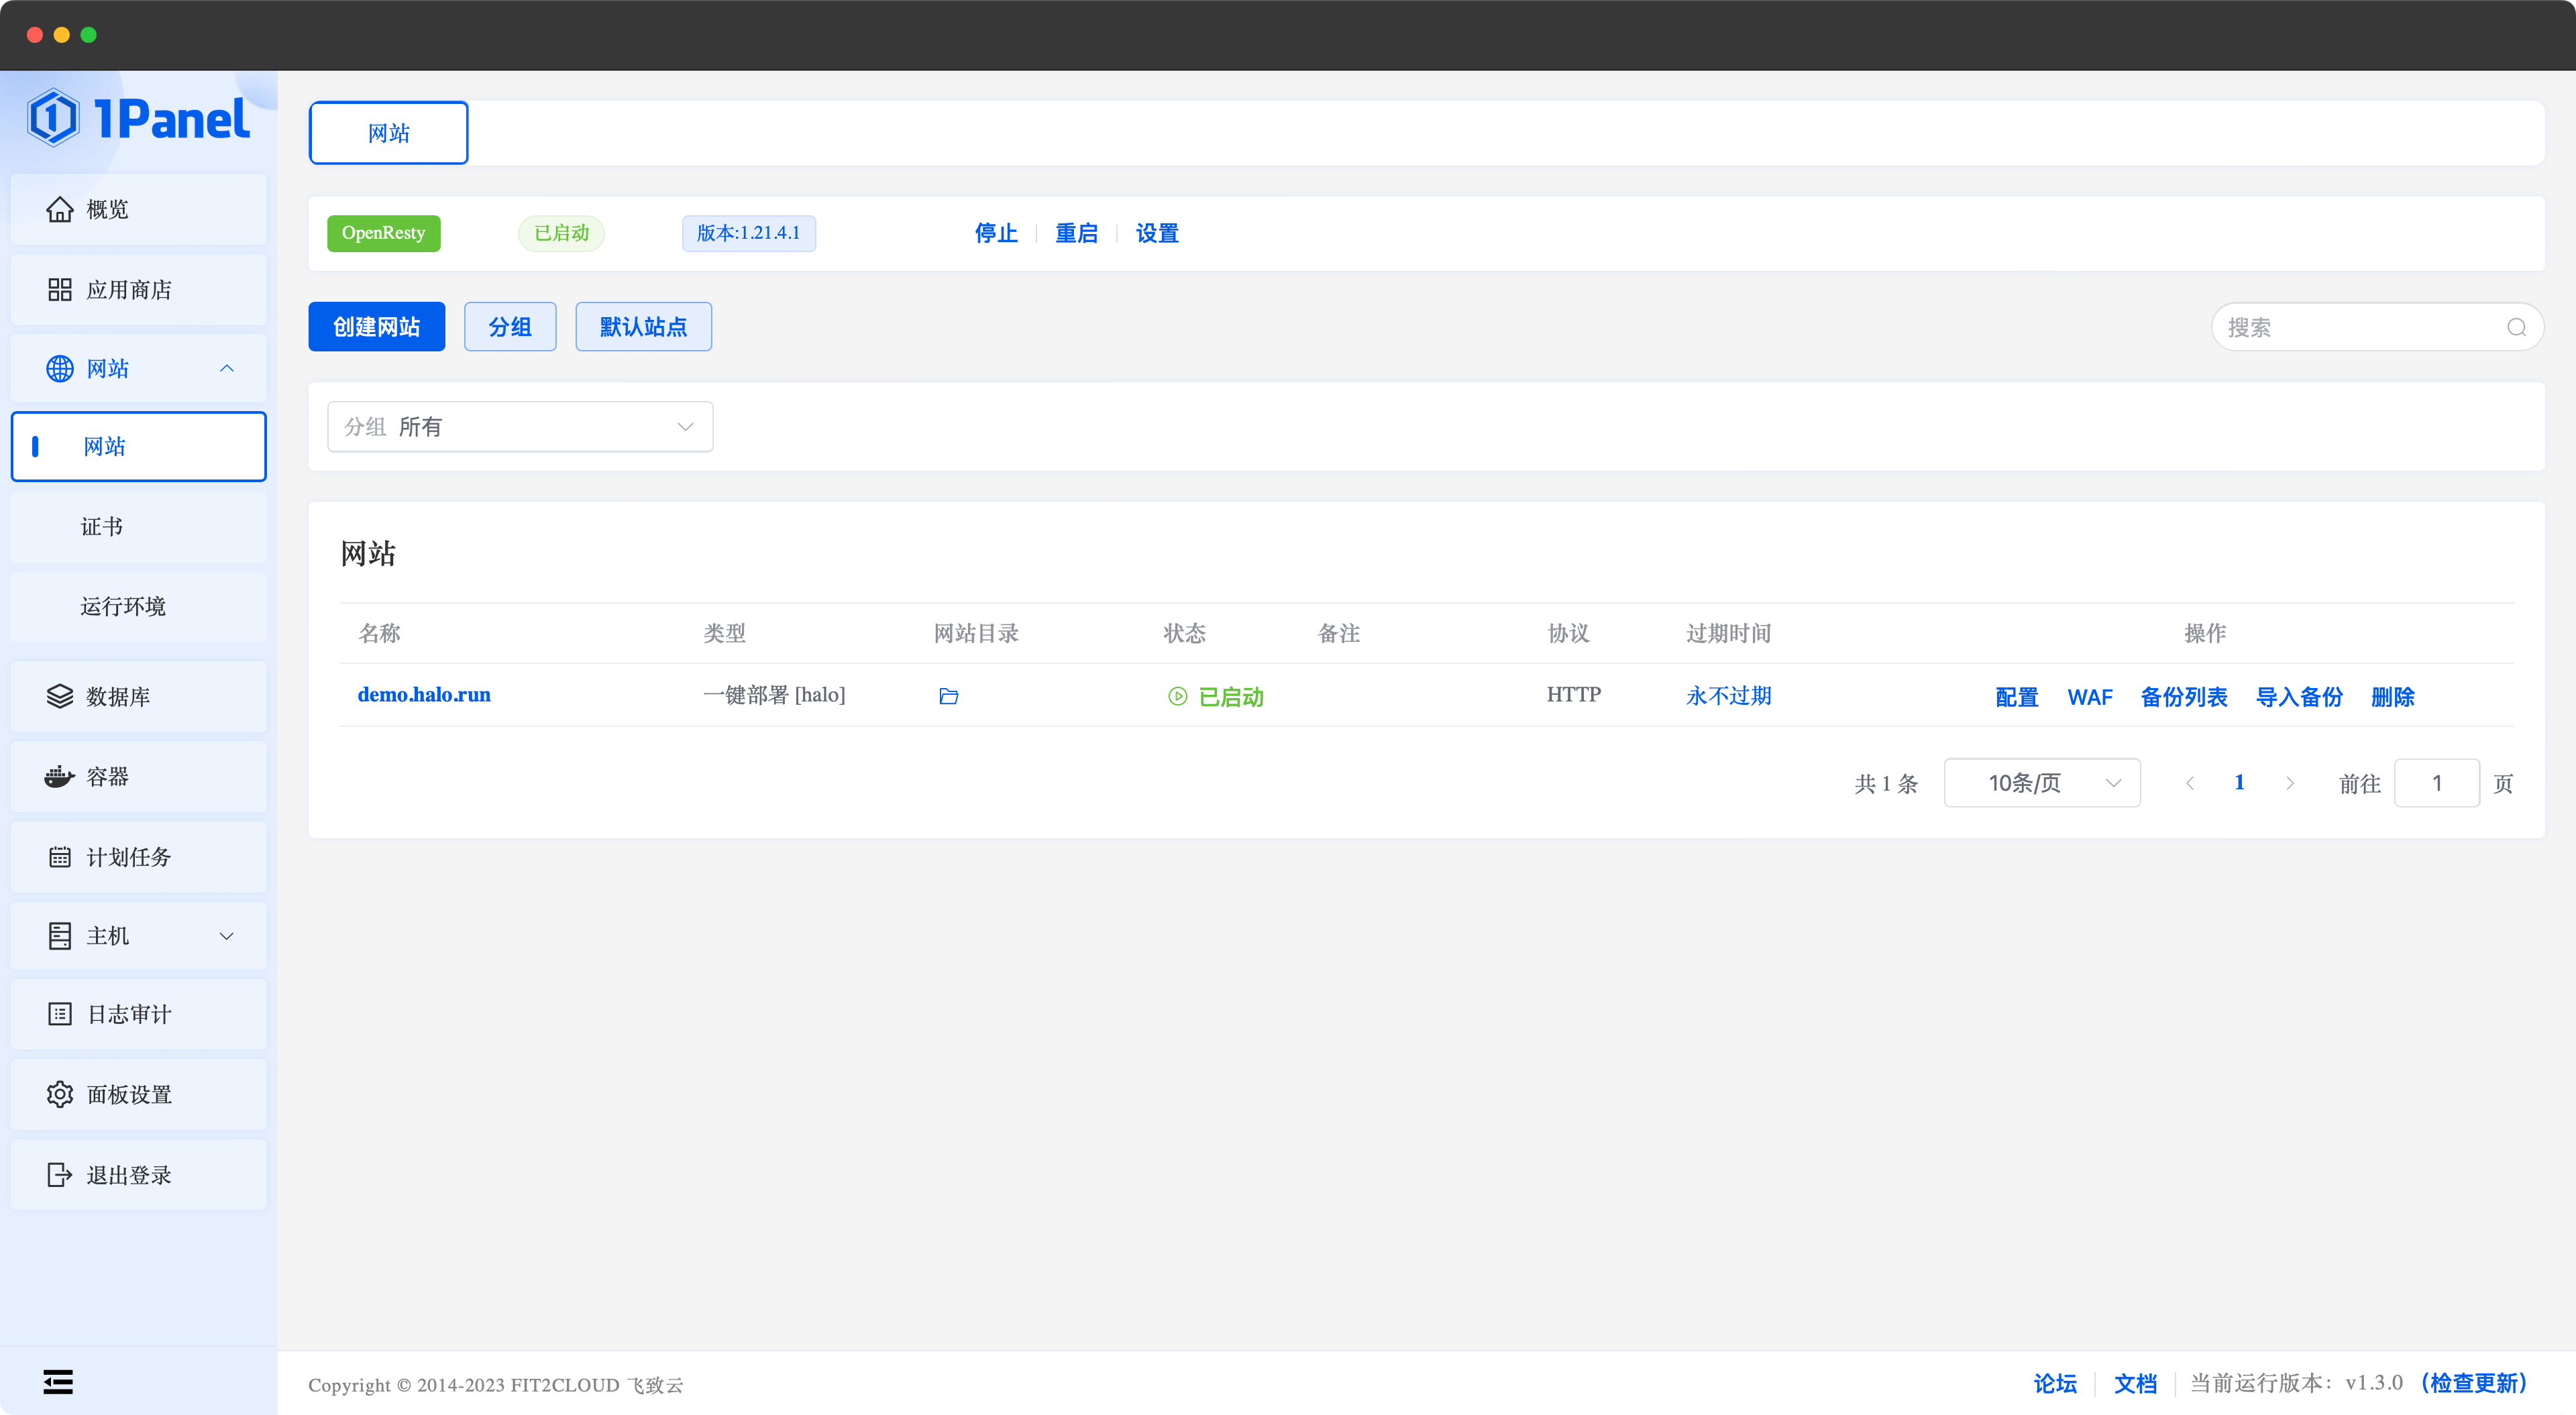
Task: Open the demo.halo.run site link
Action: (424, 695)
